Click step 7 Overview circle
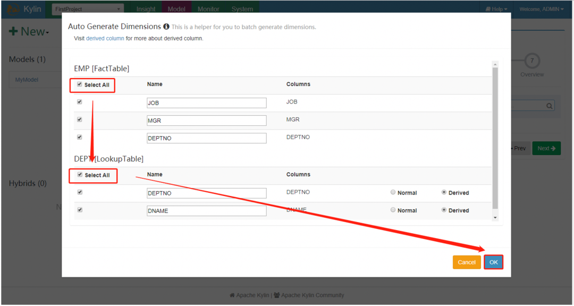Viewport: 574px width, 306px height. pos(532,61)
